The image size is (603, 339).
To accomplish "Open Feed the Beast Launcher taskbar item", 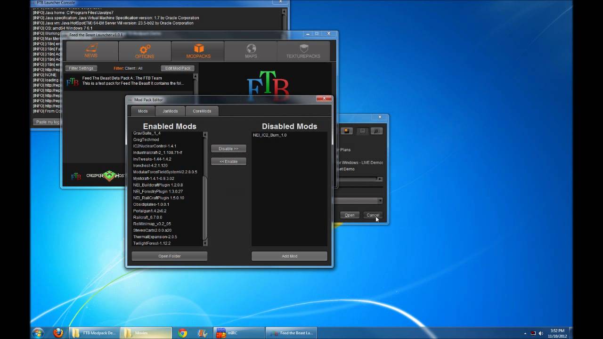I will coord(292,333).
